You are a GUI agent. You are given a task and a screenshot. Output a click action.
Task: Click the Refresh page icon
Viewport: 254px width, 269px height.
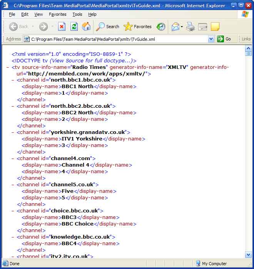click(x=74, y=27)
